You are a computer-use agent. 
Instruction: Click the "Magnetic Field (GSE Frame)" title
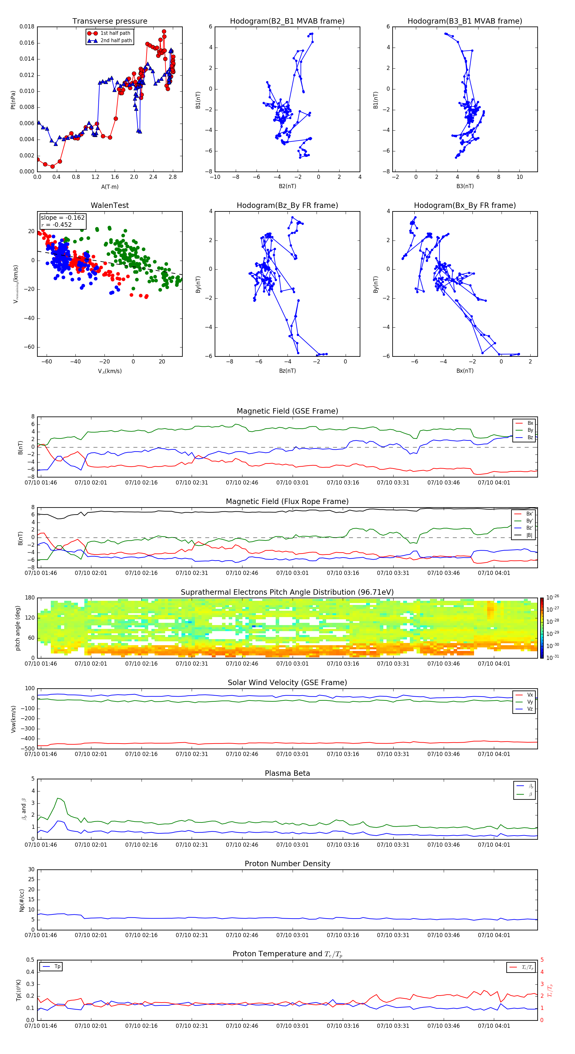(287, 411)
